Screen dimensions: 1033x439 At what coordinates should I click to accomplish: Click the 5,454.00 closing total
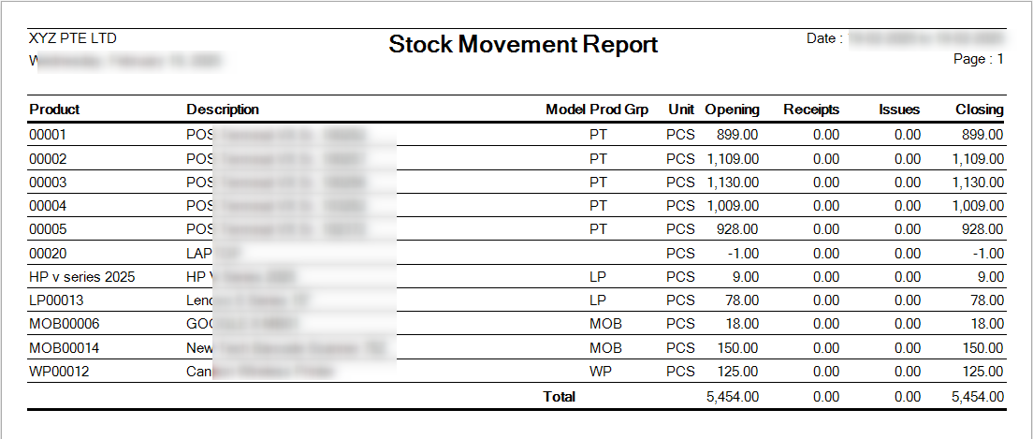point(979,397)
